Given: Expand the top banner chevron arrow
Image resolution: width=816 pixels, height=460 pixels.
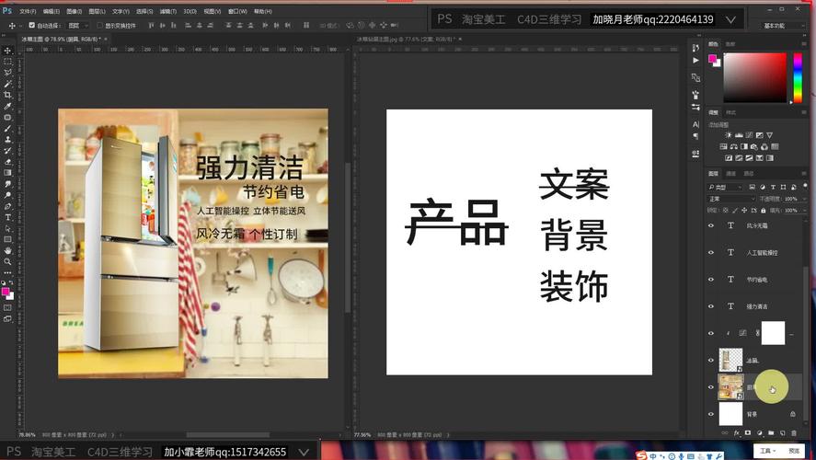Looking at the screenshot, I should pyautogui.click(x=730, y=19).
